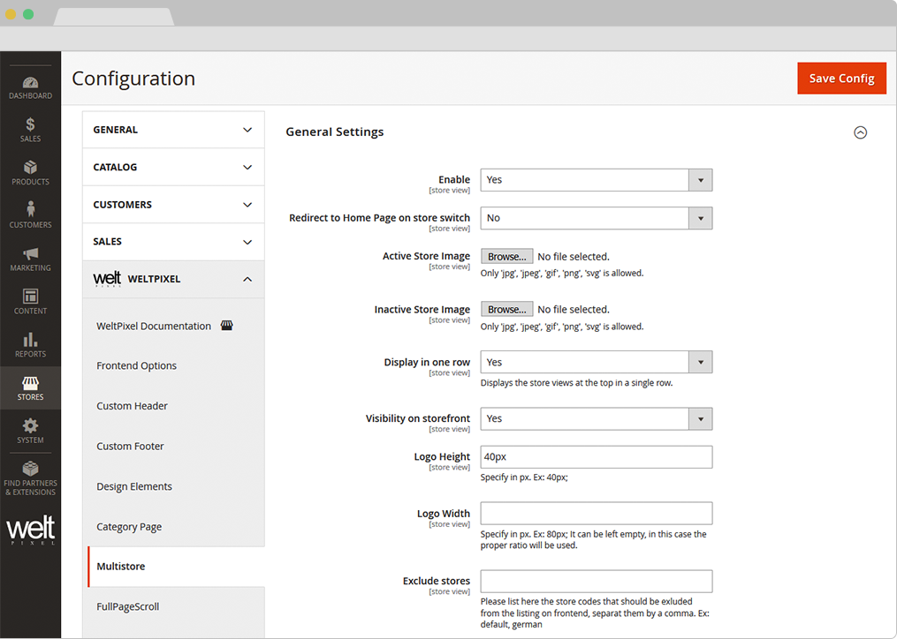897x639 pixels.
Task: Open Products box icon in sidebar
Action: (x=30, y=172)
